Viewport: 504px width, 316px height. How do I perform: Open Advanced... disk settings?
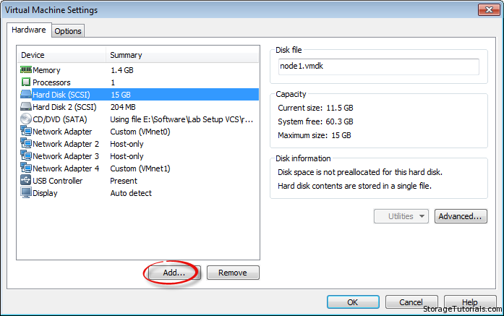[x=461, y=216]
